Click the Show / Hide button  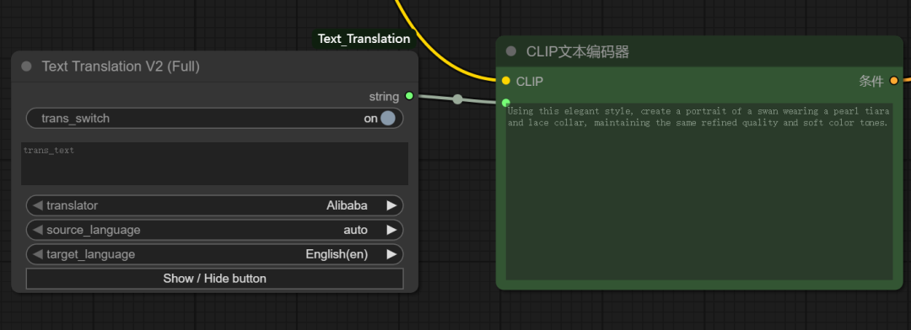tap(214, 279)
